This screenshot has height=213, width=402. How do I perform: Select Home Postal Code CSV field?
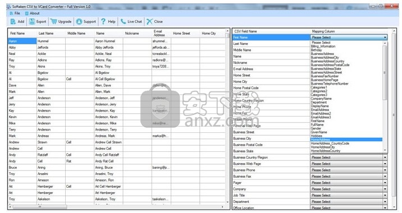click(x=272, y=88)
